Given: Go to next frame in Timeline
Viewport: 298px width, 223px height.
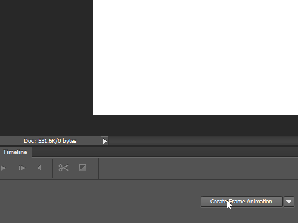Looking at the screenshot, I should tap(22, 168).
